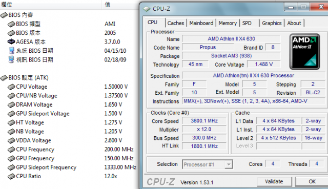Select the BIOS 版本 row label
Screen dimensions: 328x189
coord(28,33)
